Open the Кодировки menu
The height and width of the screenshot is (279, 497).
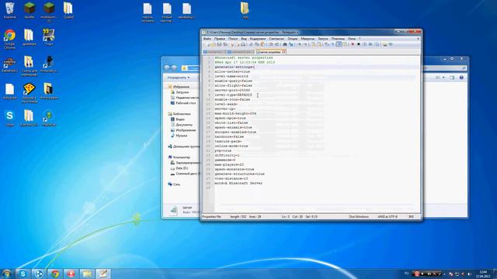(x=258, y=39)
